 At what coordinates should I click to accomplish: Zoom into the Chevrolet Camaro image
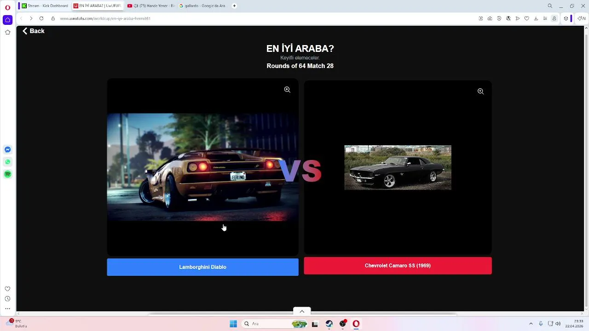(x=480, y=91)
